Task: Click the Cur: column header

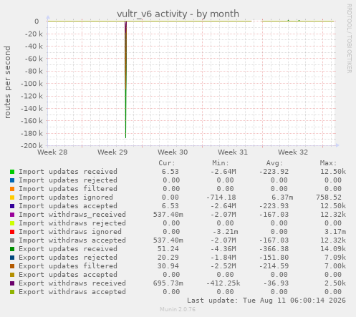Action: pos(167,163)
